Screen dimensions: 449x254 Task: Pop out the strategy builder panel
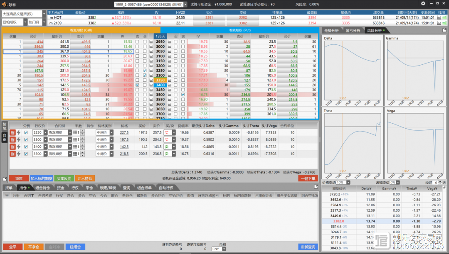pos(5,179)
